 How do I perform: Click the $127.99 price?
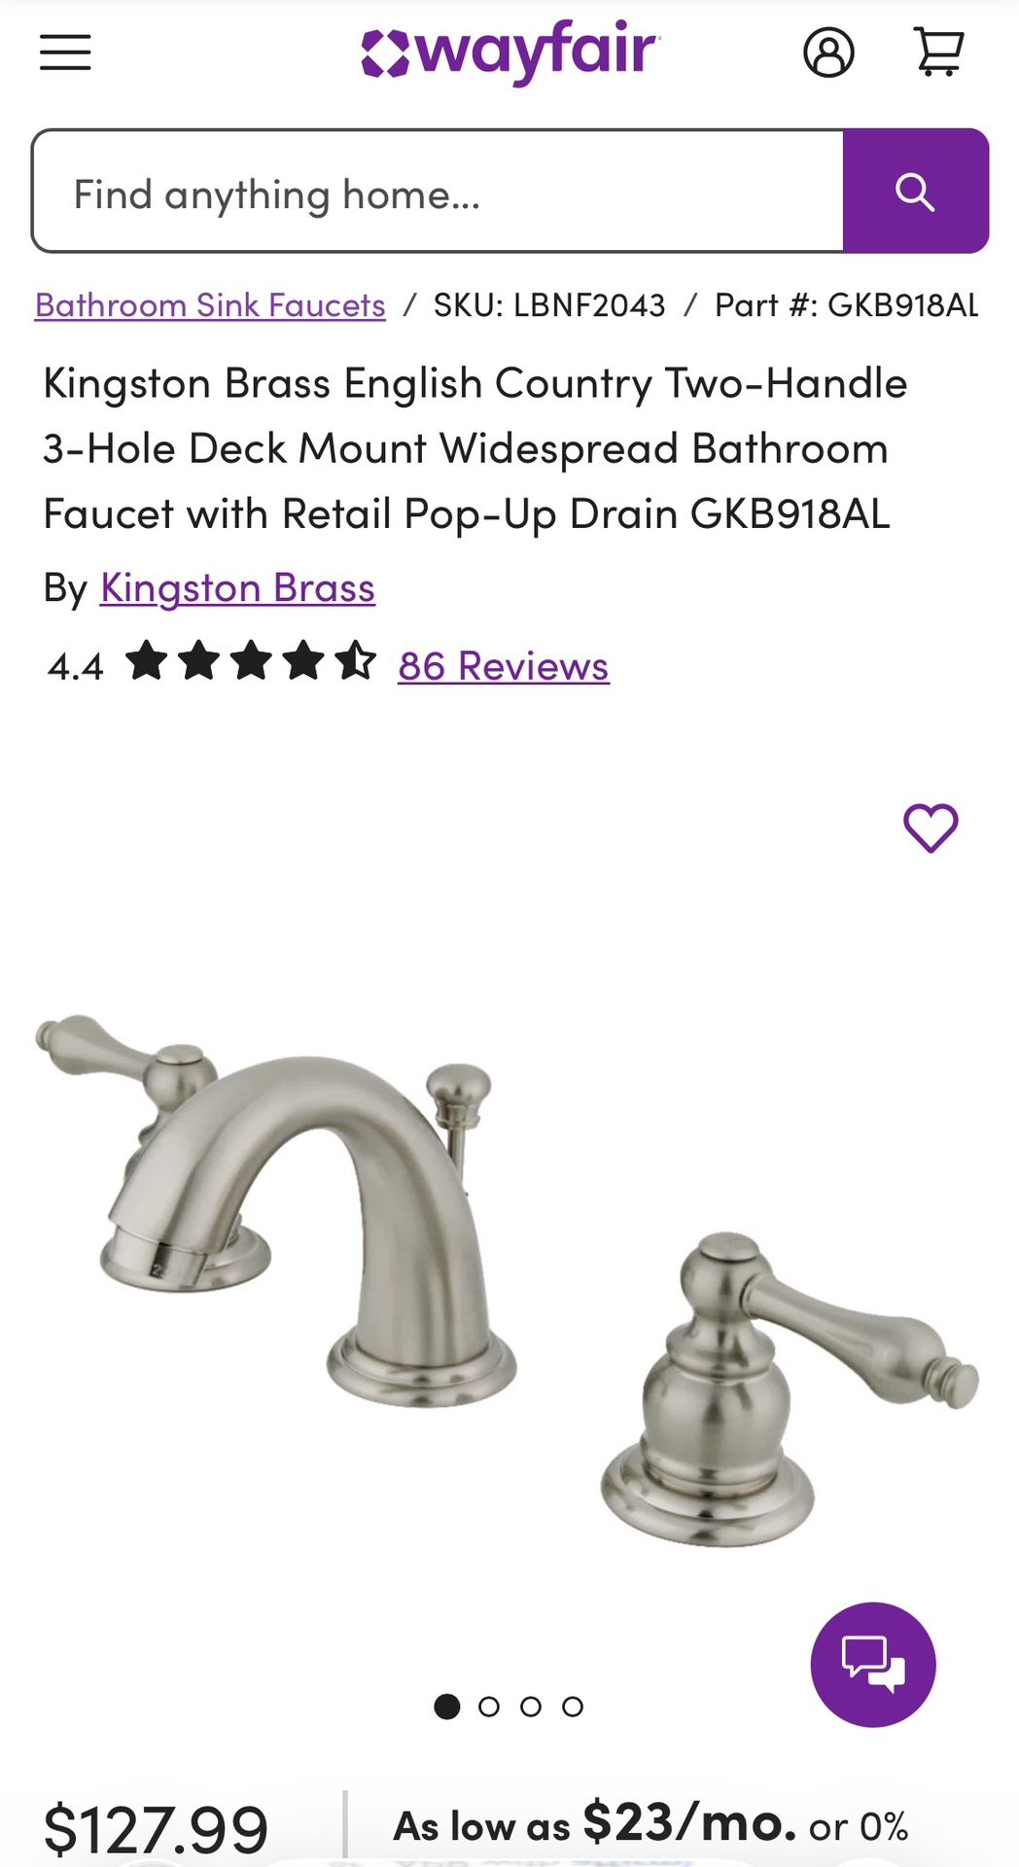[156, 1829]
